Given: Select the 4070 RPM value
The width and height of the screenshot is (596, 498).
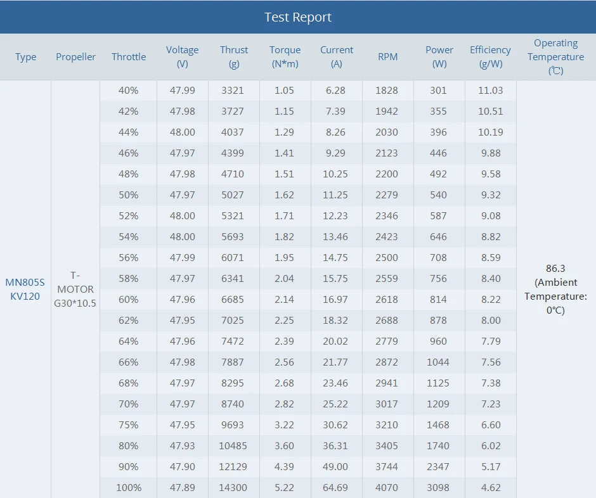Looking at the screenshot, I should 387,487.
